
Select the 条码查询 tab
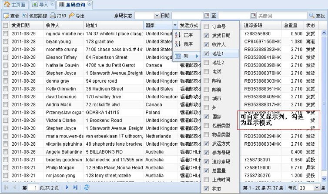click(x=75, y=5)
